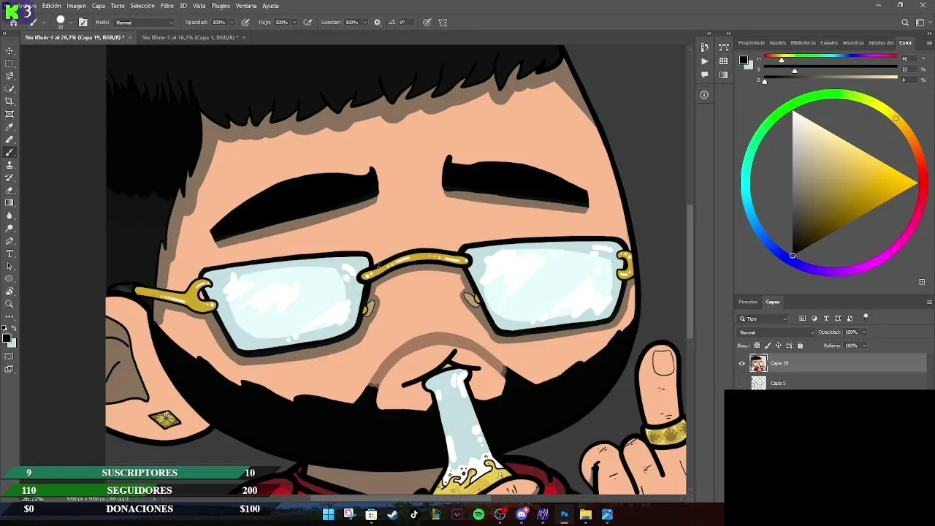The image size is (935, 526).
Task: Select the Zoom tool
Action: (x=9, y=304)
